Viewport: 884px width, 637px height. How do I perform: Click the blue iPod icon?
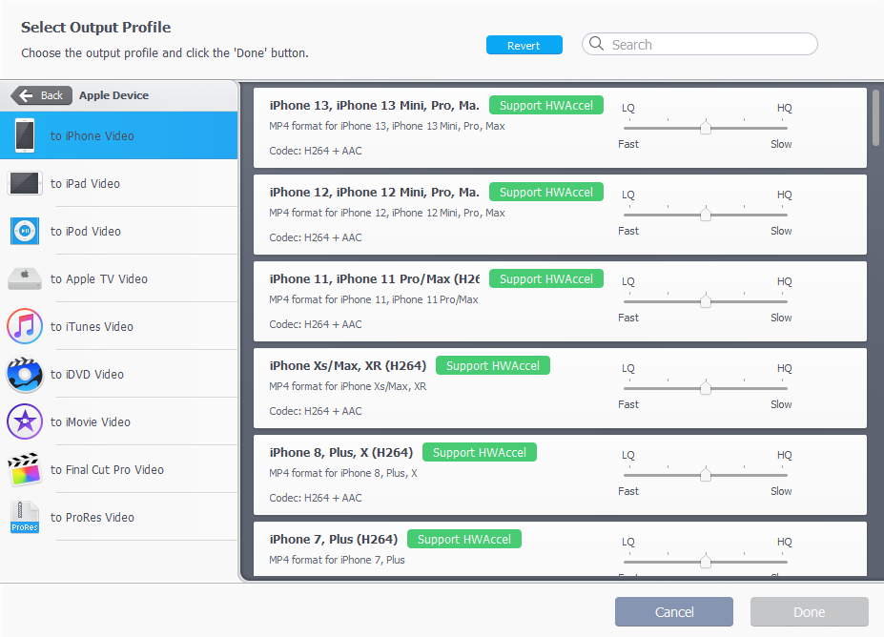coord(25,231)
